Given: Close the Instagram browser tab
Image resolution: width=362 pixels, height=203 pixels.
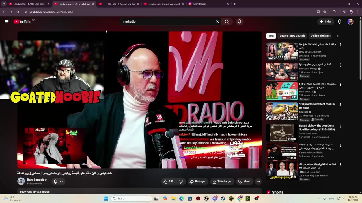Looking at the screenshot, I should click(228, 4).
